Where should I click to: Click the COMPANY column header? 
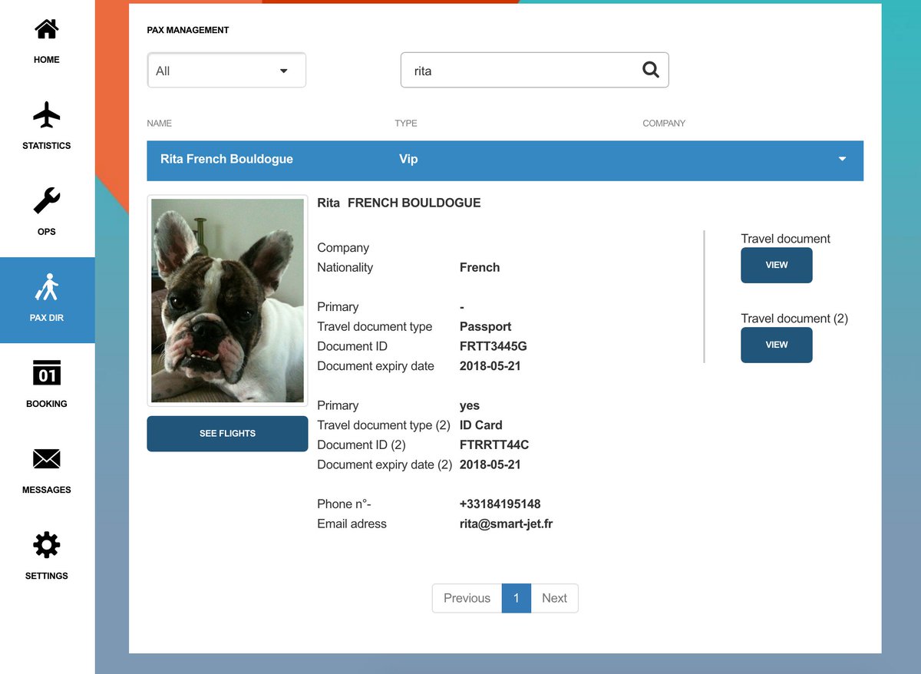pos(664,123)
